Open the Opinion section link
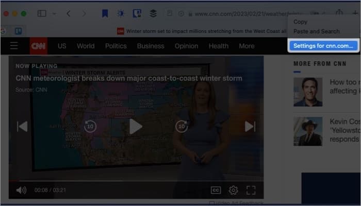 coord(186,46)
